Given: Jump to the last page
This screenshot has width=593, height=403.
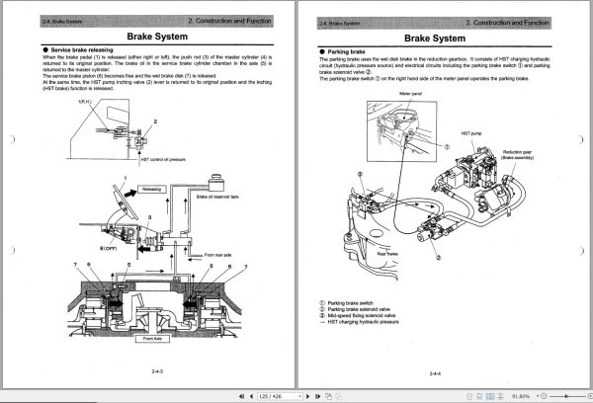Looking at the screenshot, I should tap(317, 396).
